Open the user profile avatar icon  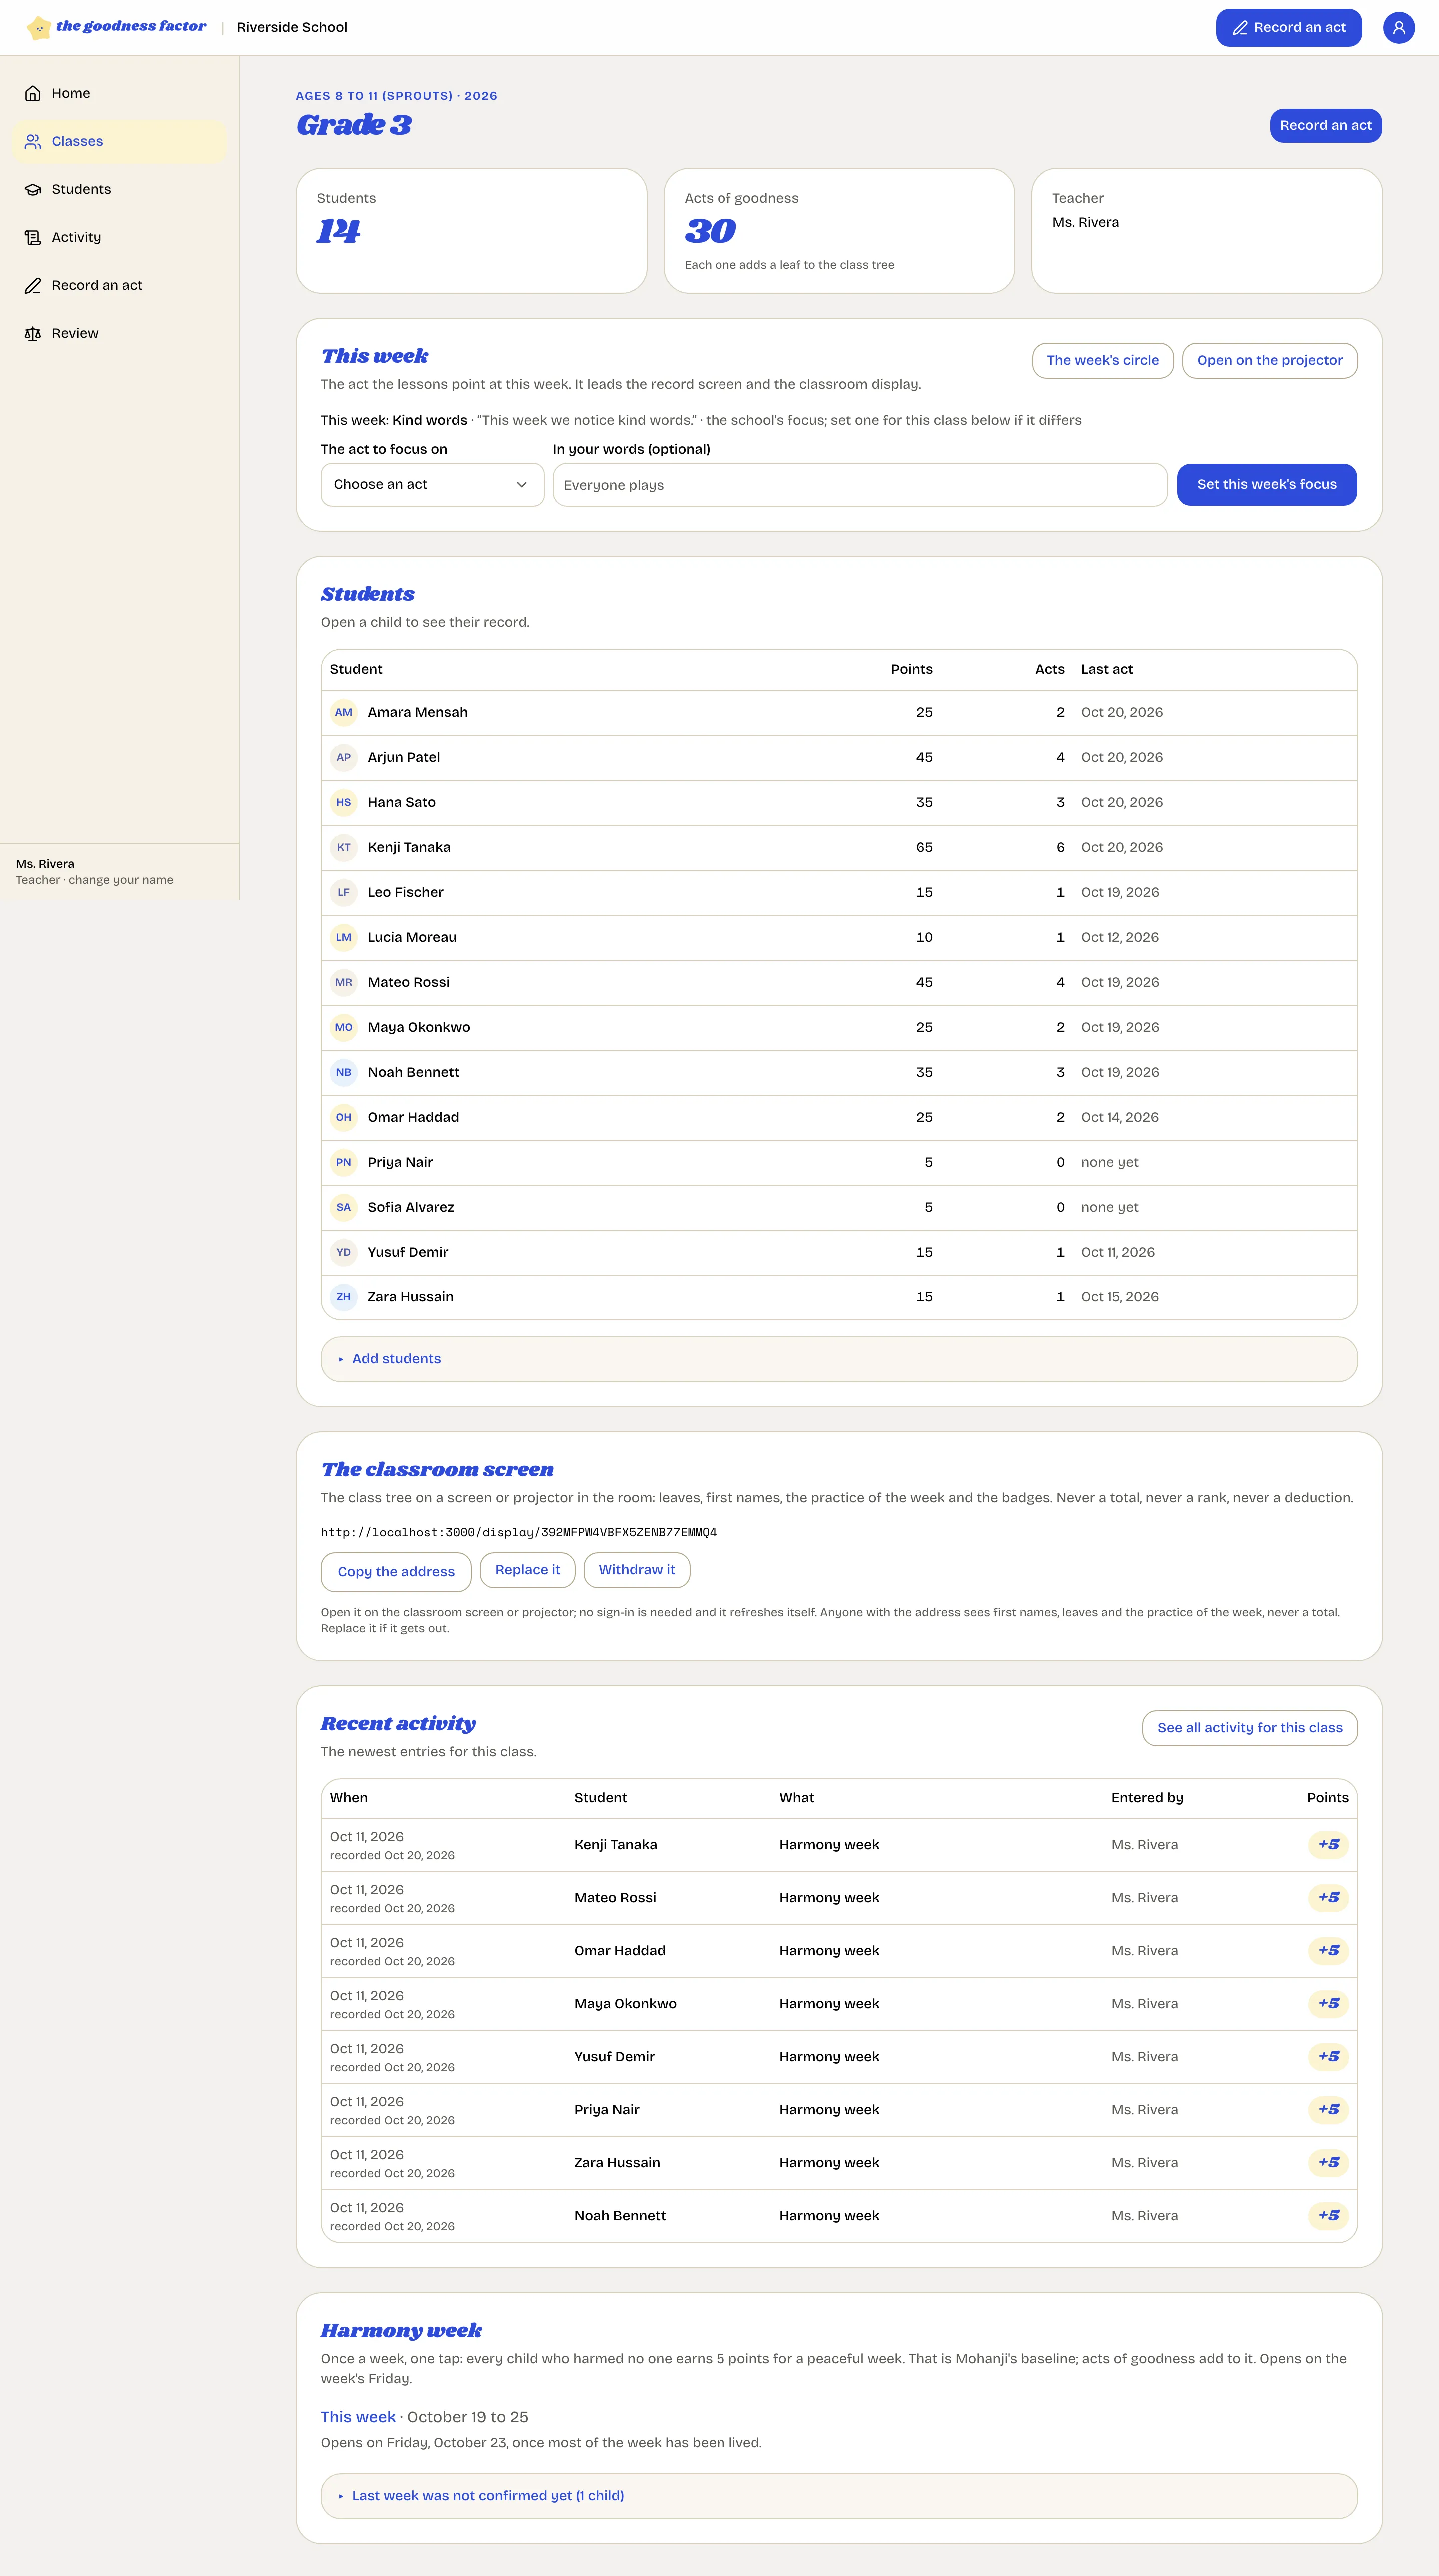pos(1398,28)
